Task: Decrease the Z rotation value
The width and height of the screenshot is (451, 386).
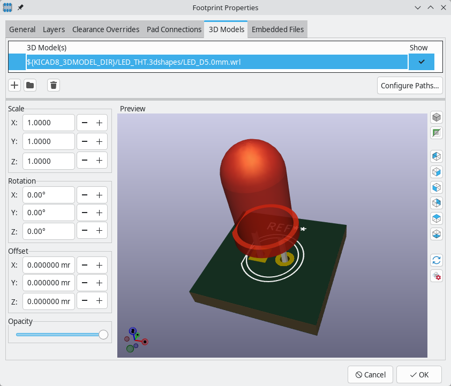Action: click(x=84, y=231)
